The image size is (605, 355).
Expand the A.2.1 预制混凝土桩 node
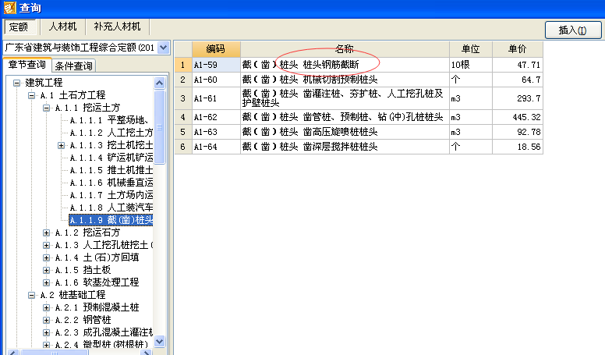[46, 307]
